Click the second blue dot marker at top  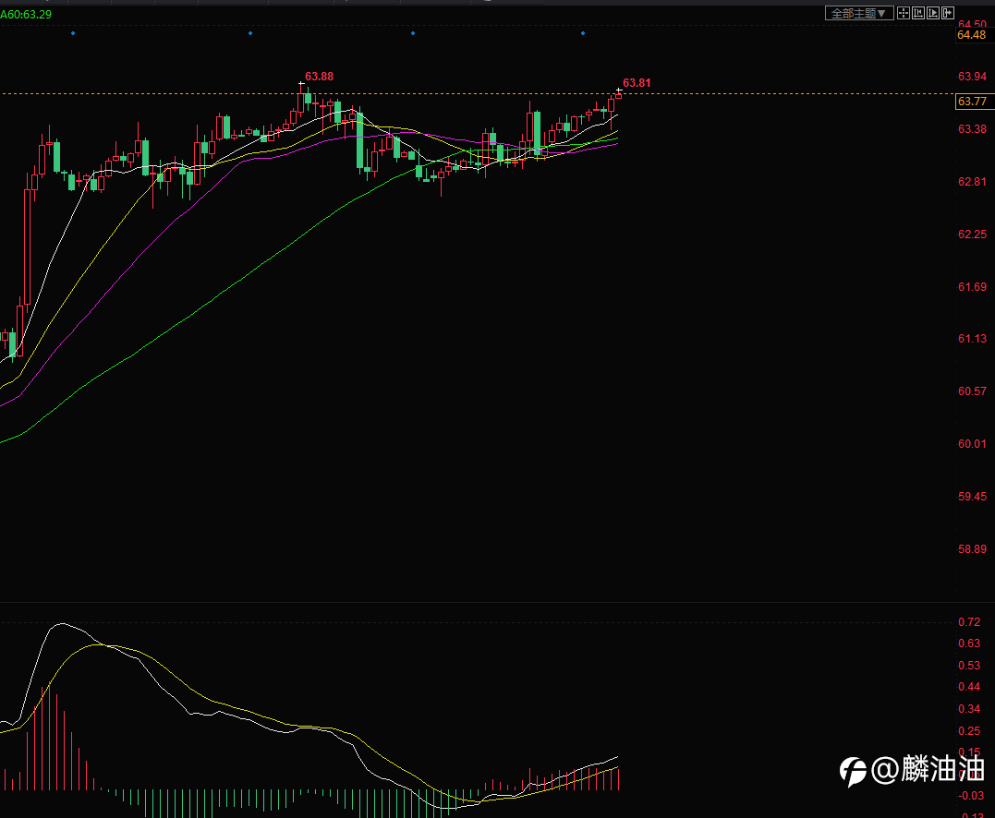(250, 33)
